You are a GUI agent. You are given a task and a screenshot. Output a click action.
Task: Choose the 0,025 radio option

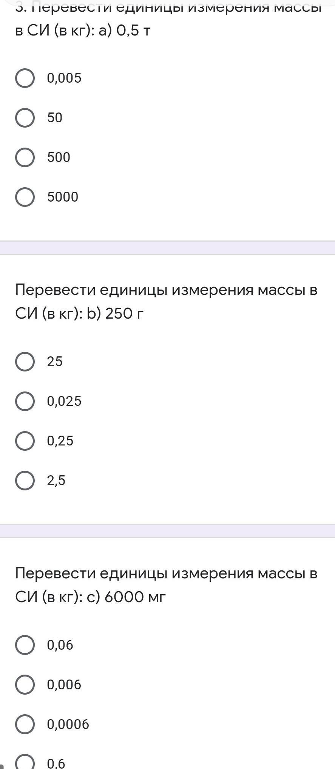(25, 401)
